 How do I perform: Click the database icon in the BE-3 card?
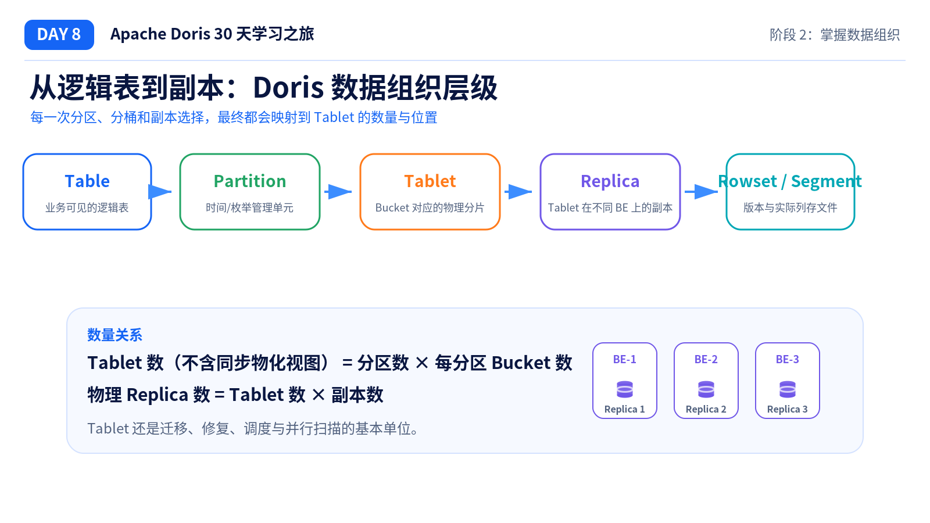coord(788,389)
